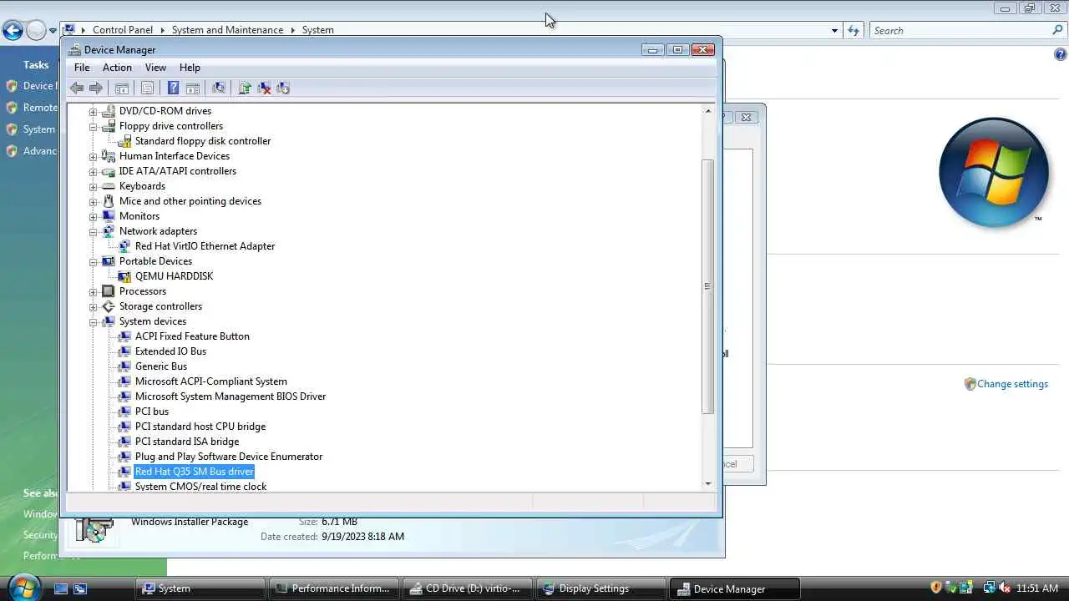Image resolution: width=1069 pixels, height=601 pixels.
Task: Click the network tray icon
Action: point(989,588)
